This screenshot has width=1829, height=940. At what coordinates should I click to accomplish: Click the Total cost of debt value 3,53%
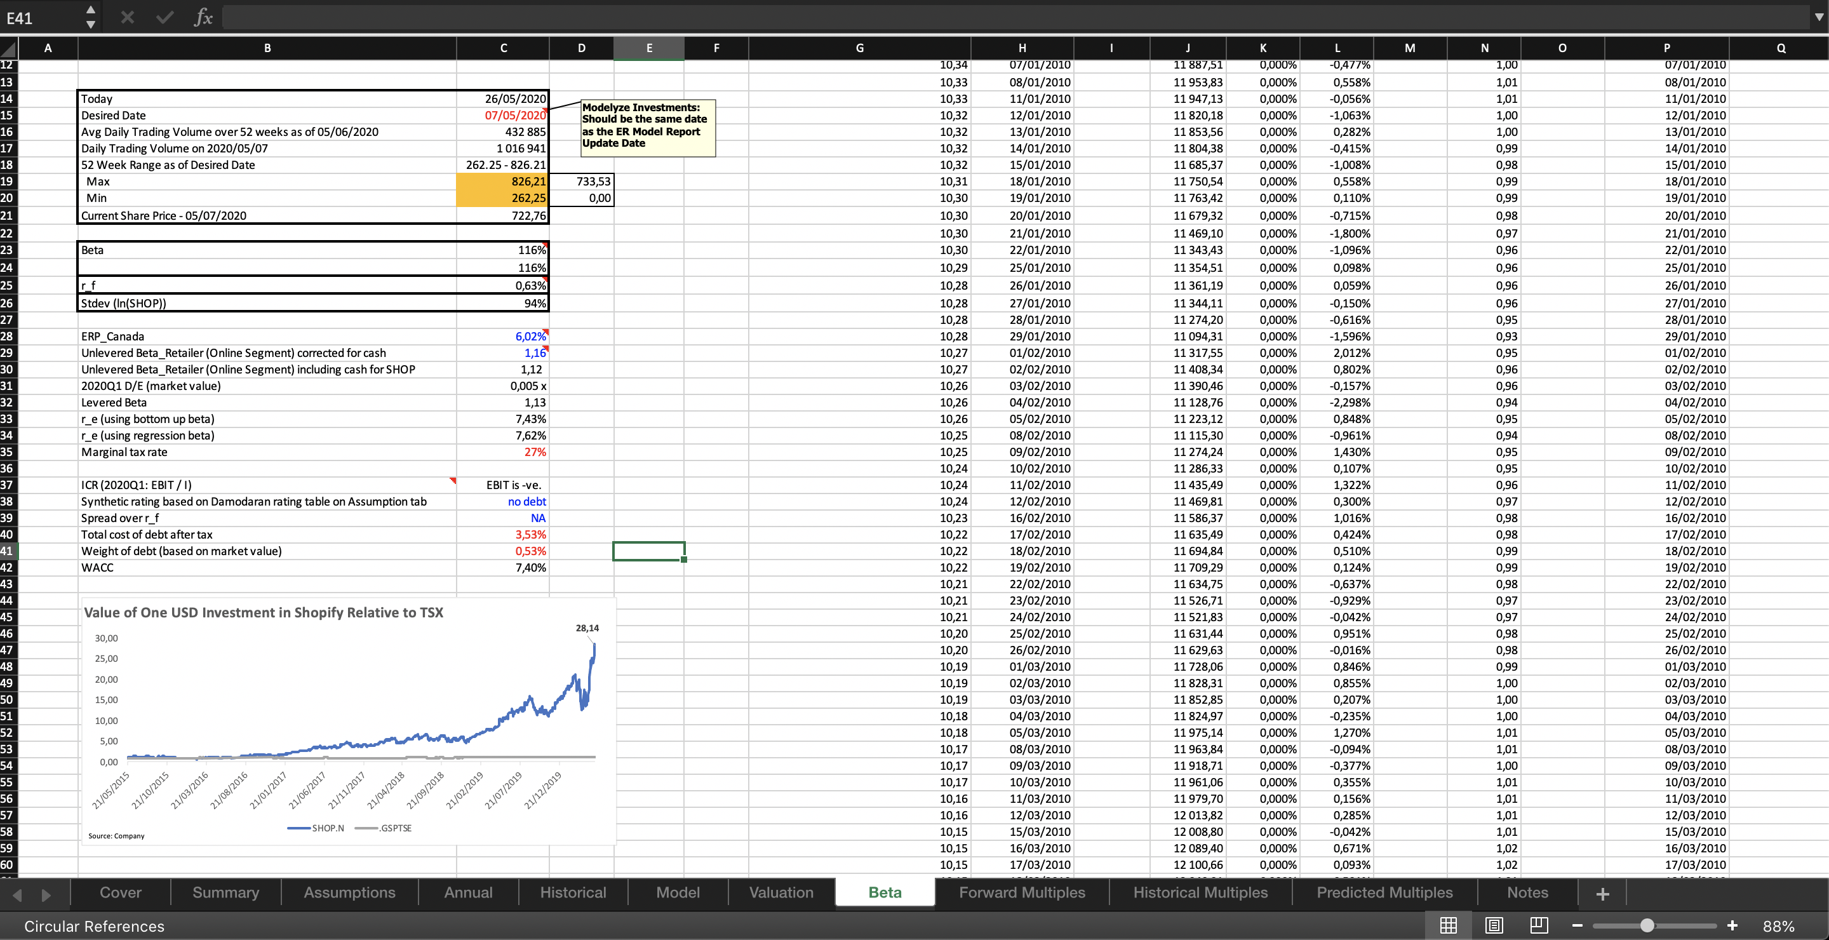click(503, 535)
